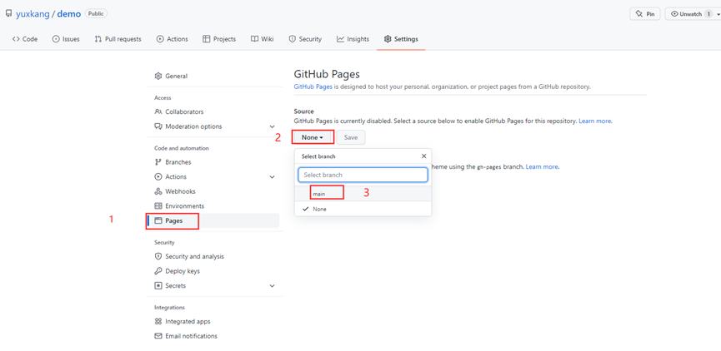Click the General gear icon
This screenshot has width=721, height=351.
[x=158, y=77]
